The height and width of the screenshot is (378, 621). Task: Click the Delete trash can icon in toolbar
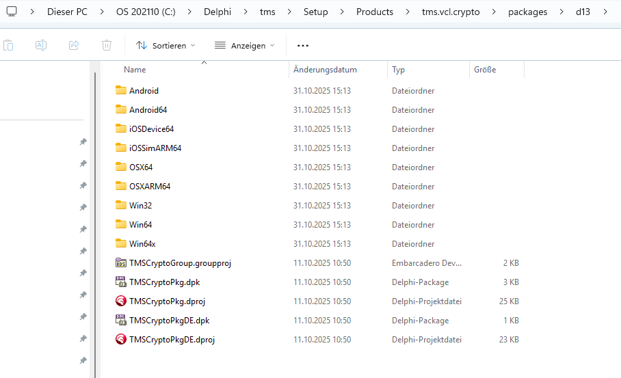pyautogui.click(x=107, y=45)
